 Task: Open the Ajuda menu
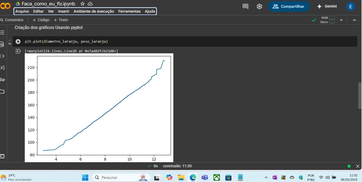point(150,11)
